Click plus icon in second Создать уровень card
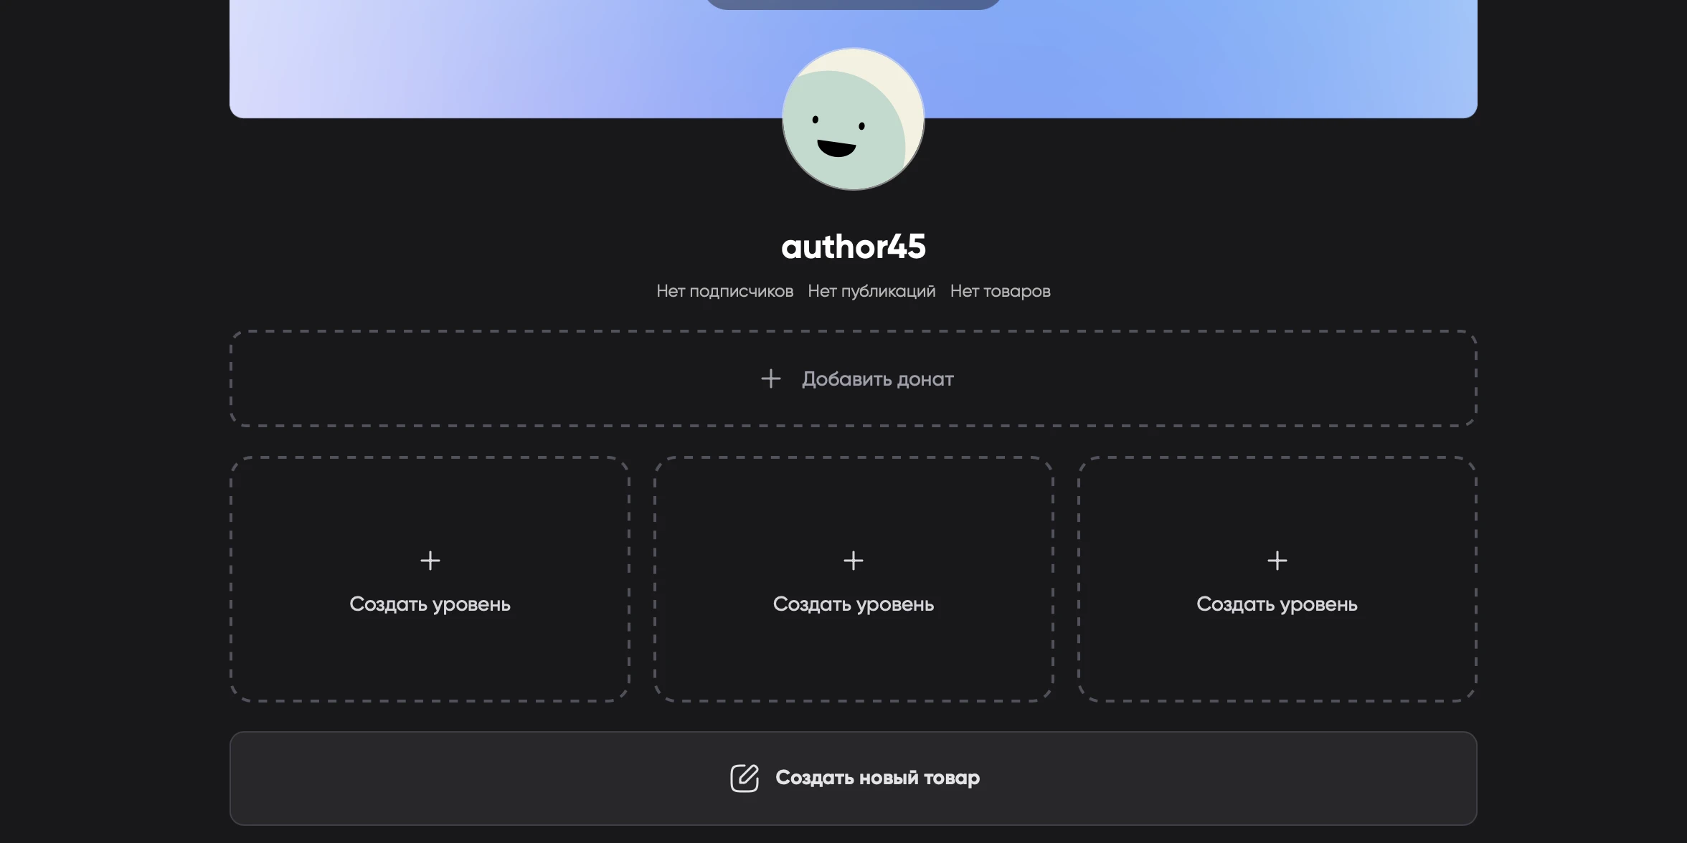 853,560
